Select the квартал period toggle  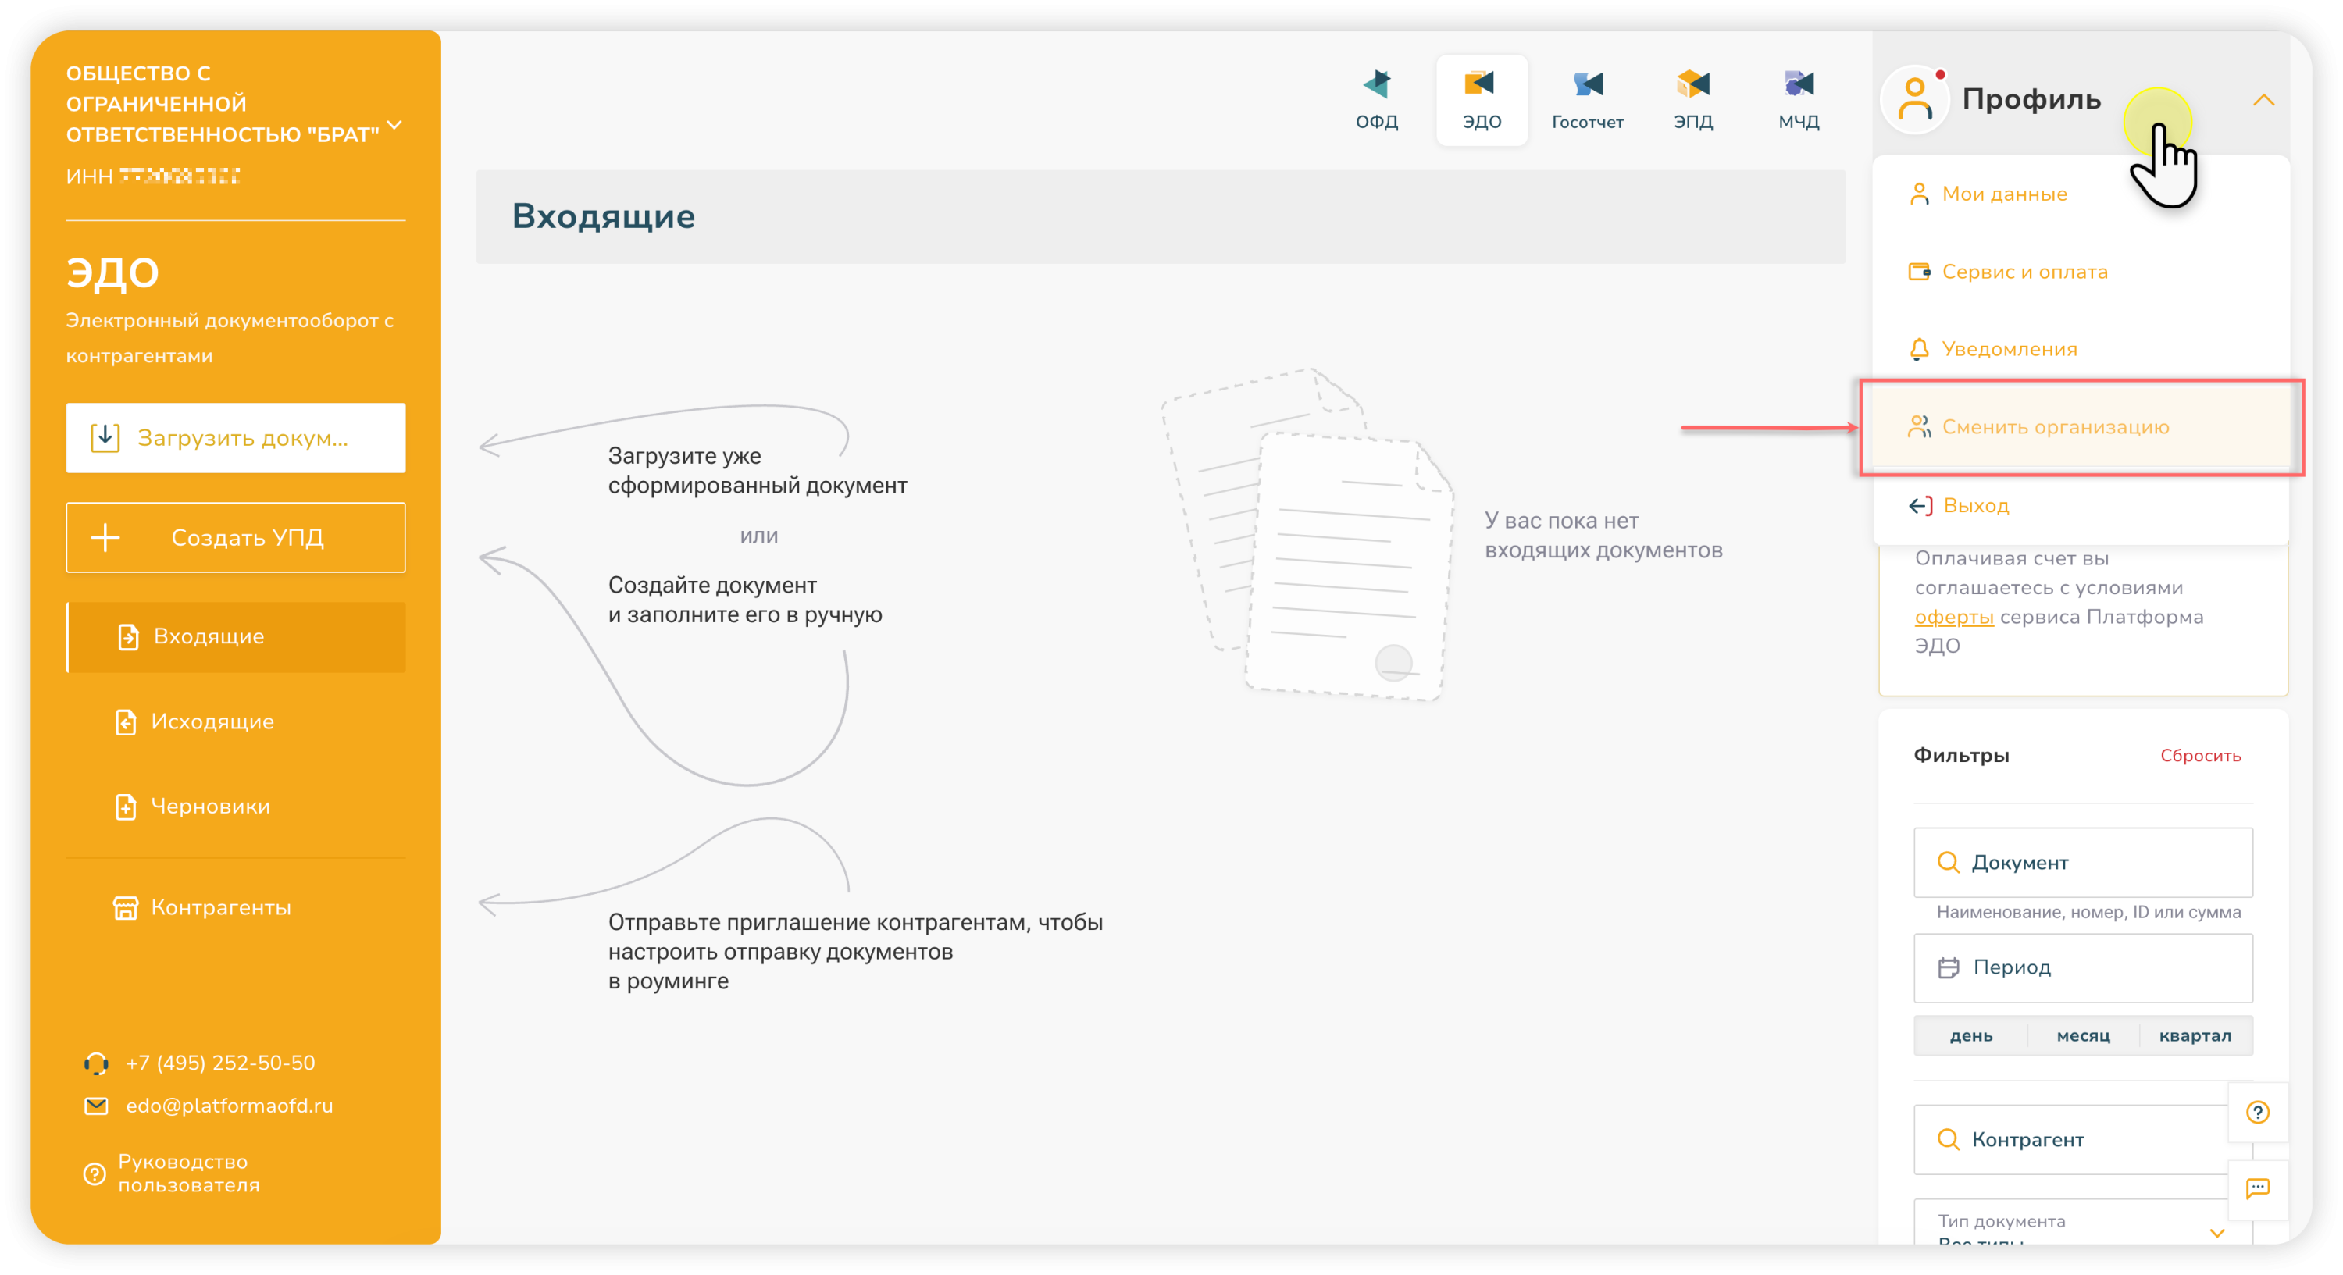coord(2195,1036)
